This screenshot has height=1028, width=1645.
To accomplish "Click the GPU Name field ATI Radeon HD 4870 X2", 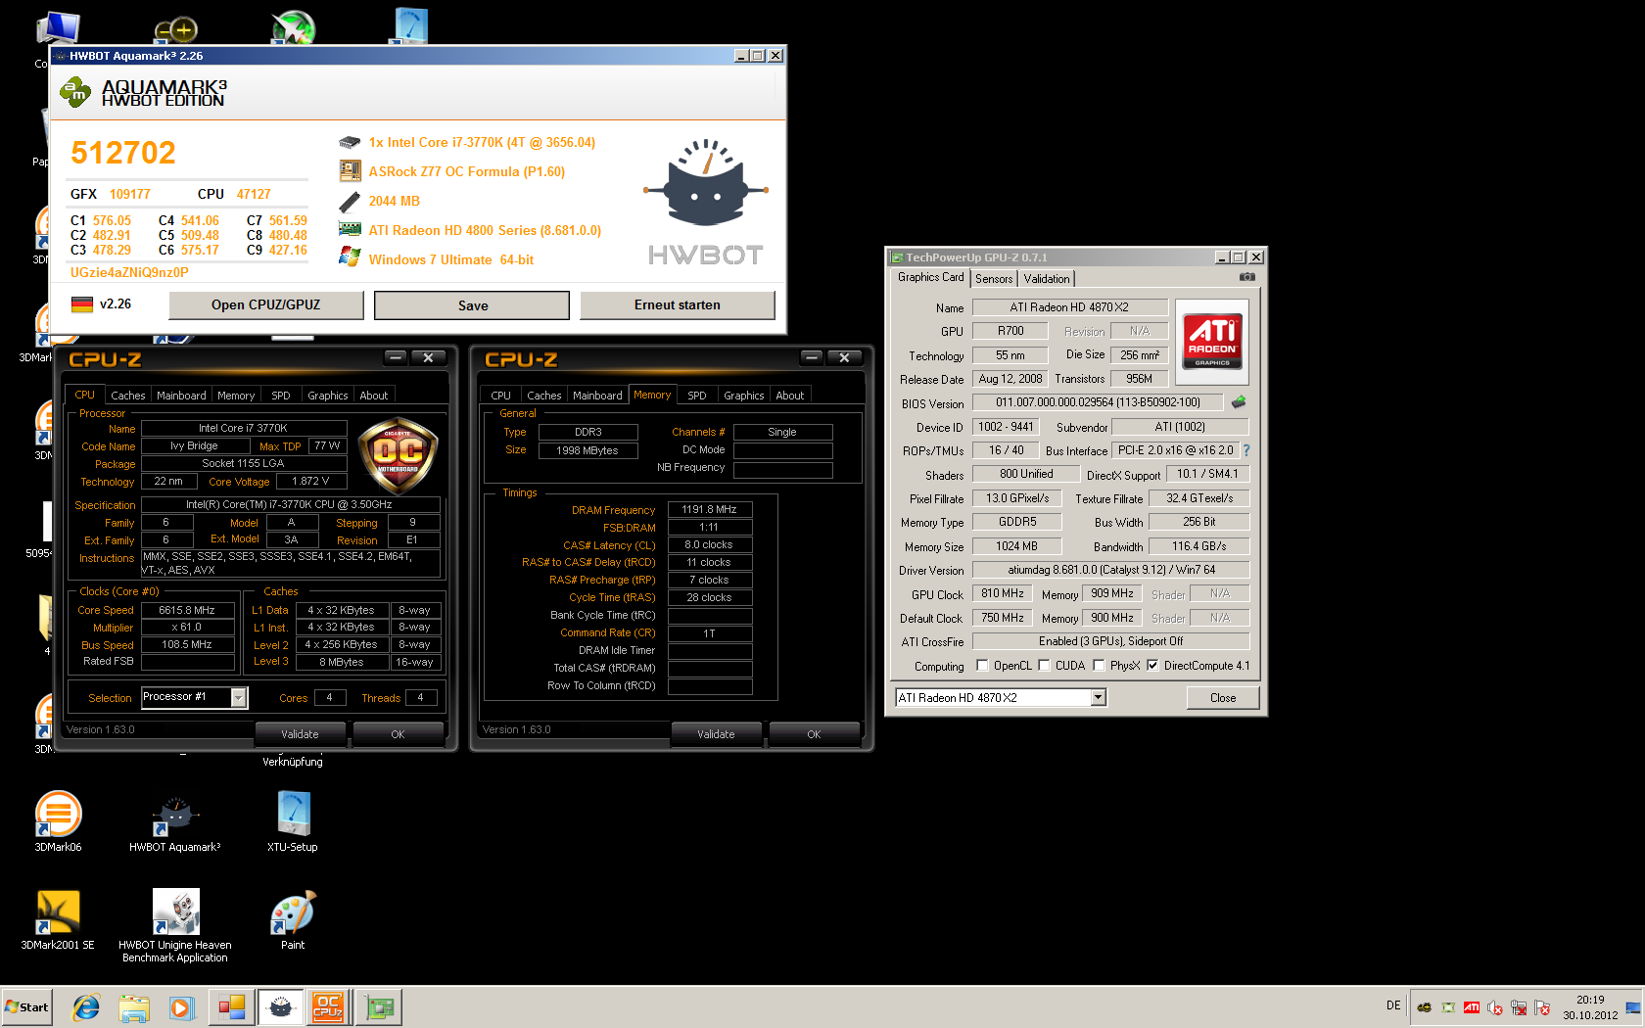I will [1069, 307].
